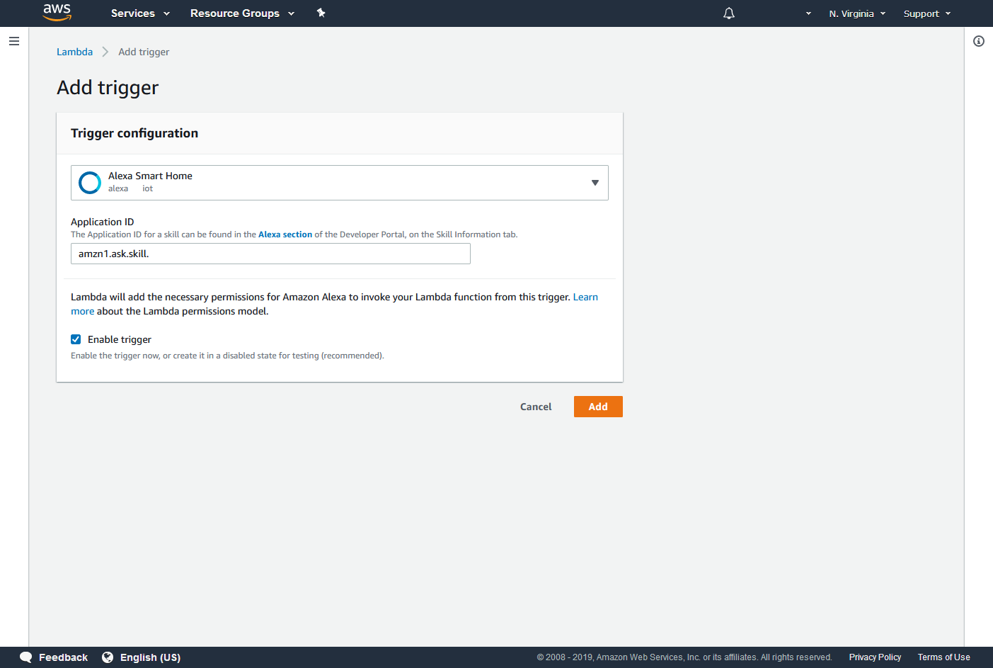The height and width of the screenshot is (668, 993).
Task: Click the iot tag text
Action: [147, 188]
